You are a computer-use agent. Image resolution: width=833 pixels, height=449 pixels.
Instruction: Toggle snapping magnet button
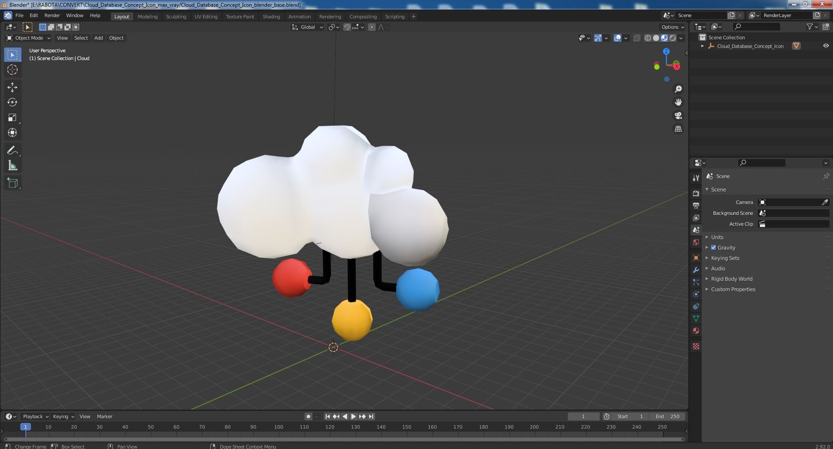347,27
